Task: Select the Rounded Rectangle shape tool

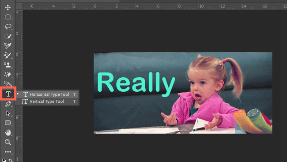Action: point(8,123)
